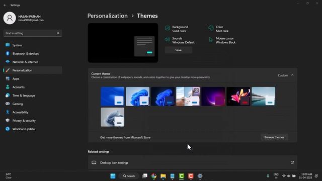Launch Google Chrome from taskbar
Viewport: 322px width, 181px height.
(x=154, y=176)
